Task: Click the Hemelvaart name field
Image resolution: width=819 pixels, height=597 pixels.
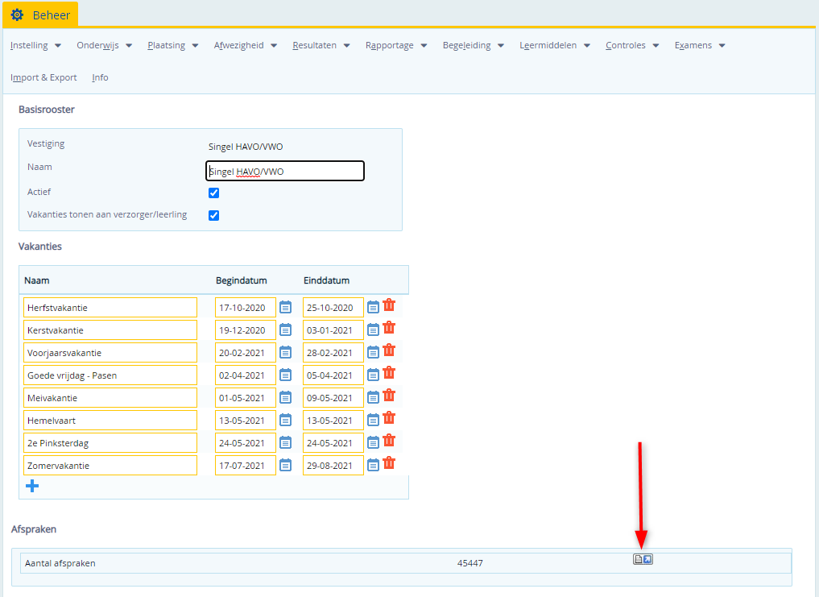Action: [x=110, y=420]
